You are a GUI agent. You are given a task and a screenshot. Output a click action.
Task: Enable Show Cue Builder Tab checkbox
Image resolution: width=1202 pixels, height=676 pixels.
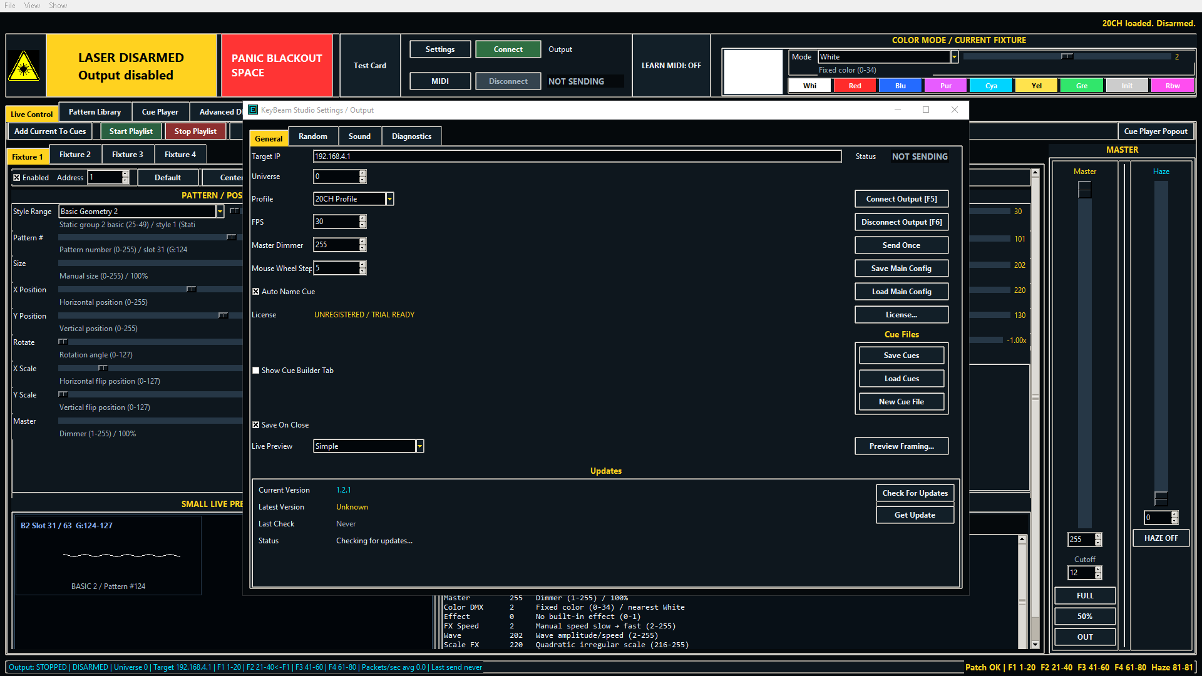tap(255, 371)
